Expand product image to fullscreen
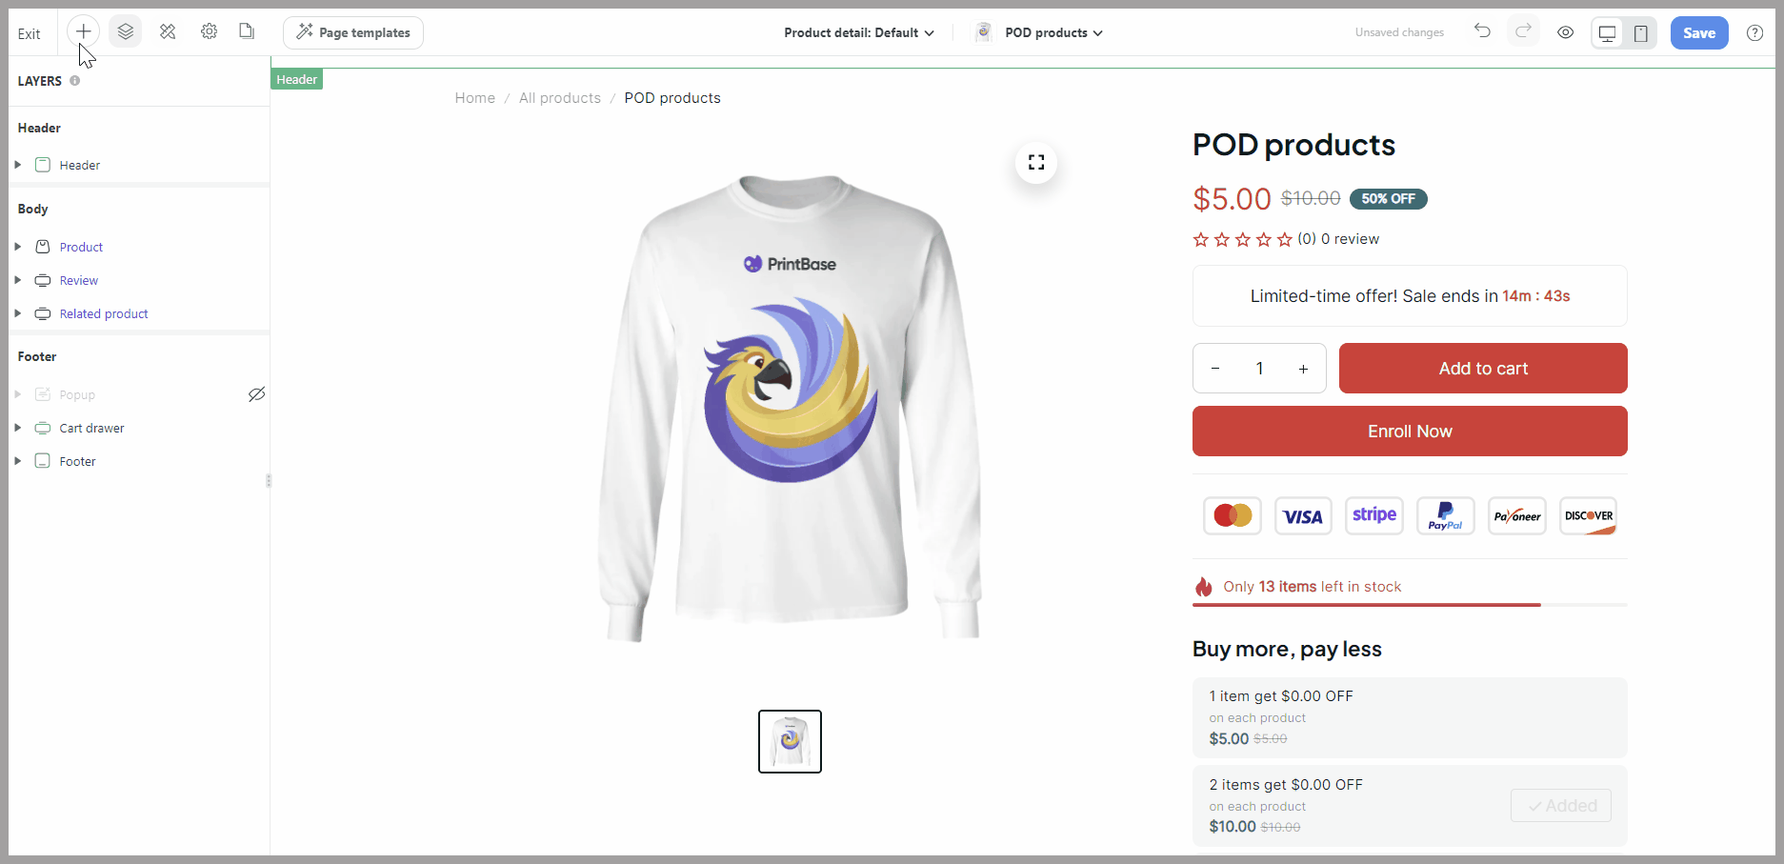Image resolution: width=1784 pixels, height=864 pixels. point(1036,163)
